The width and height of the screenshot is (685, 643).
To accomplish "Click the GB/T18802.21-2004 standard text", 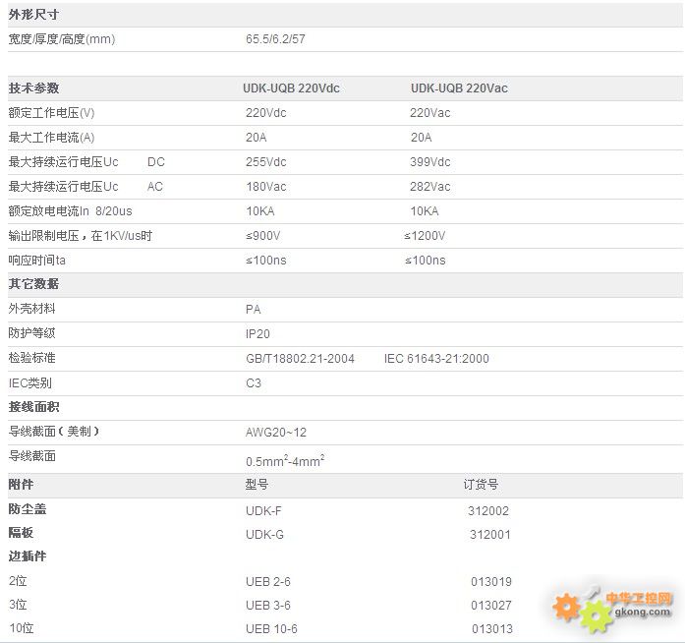I will click(300, 359).
